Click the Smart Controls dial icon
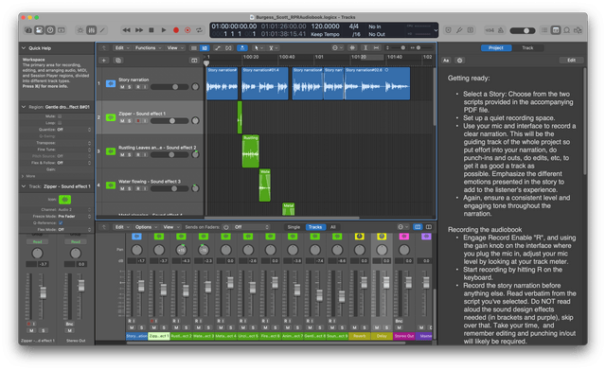The height and width of the screenshot is (370, 606). click(80, 30)
